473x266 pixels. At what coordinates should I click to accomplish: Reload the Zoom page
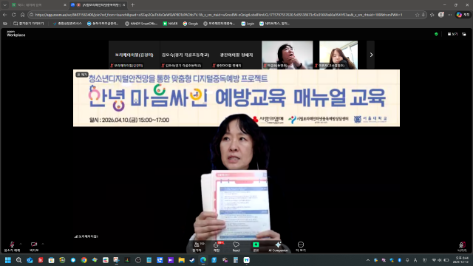(13, 15)
